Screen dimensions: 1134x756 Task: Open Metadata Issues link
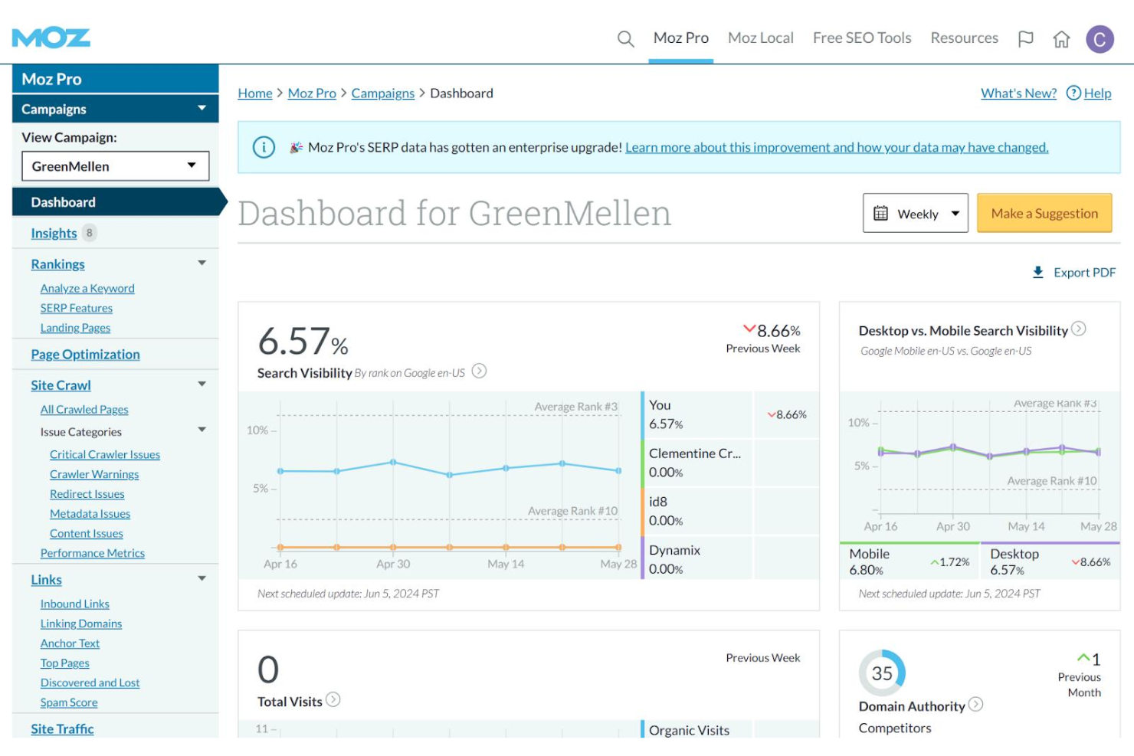pos(90,514)
